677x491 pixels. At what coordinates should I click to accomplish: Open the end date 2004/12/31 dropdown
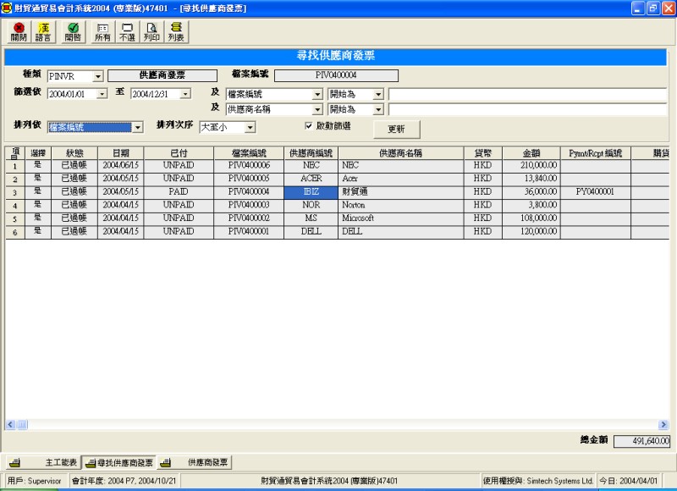(185, 94)
